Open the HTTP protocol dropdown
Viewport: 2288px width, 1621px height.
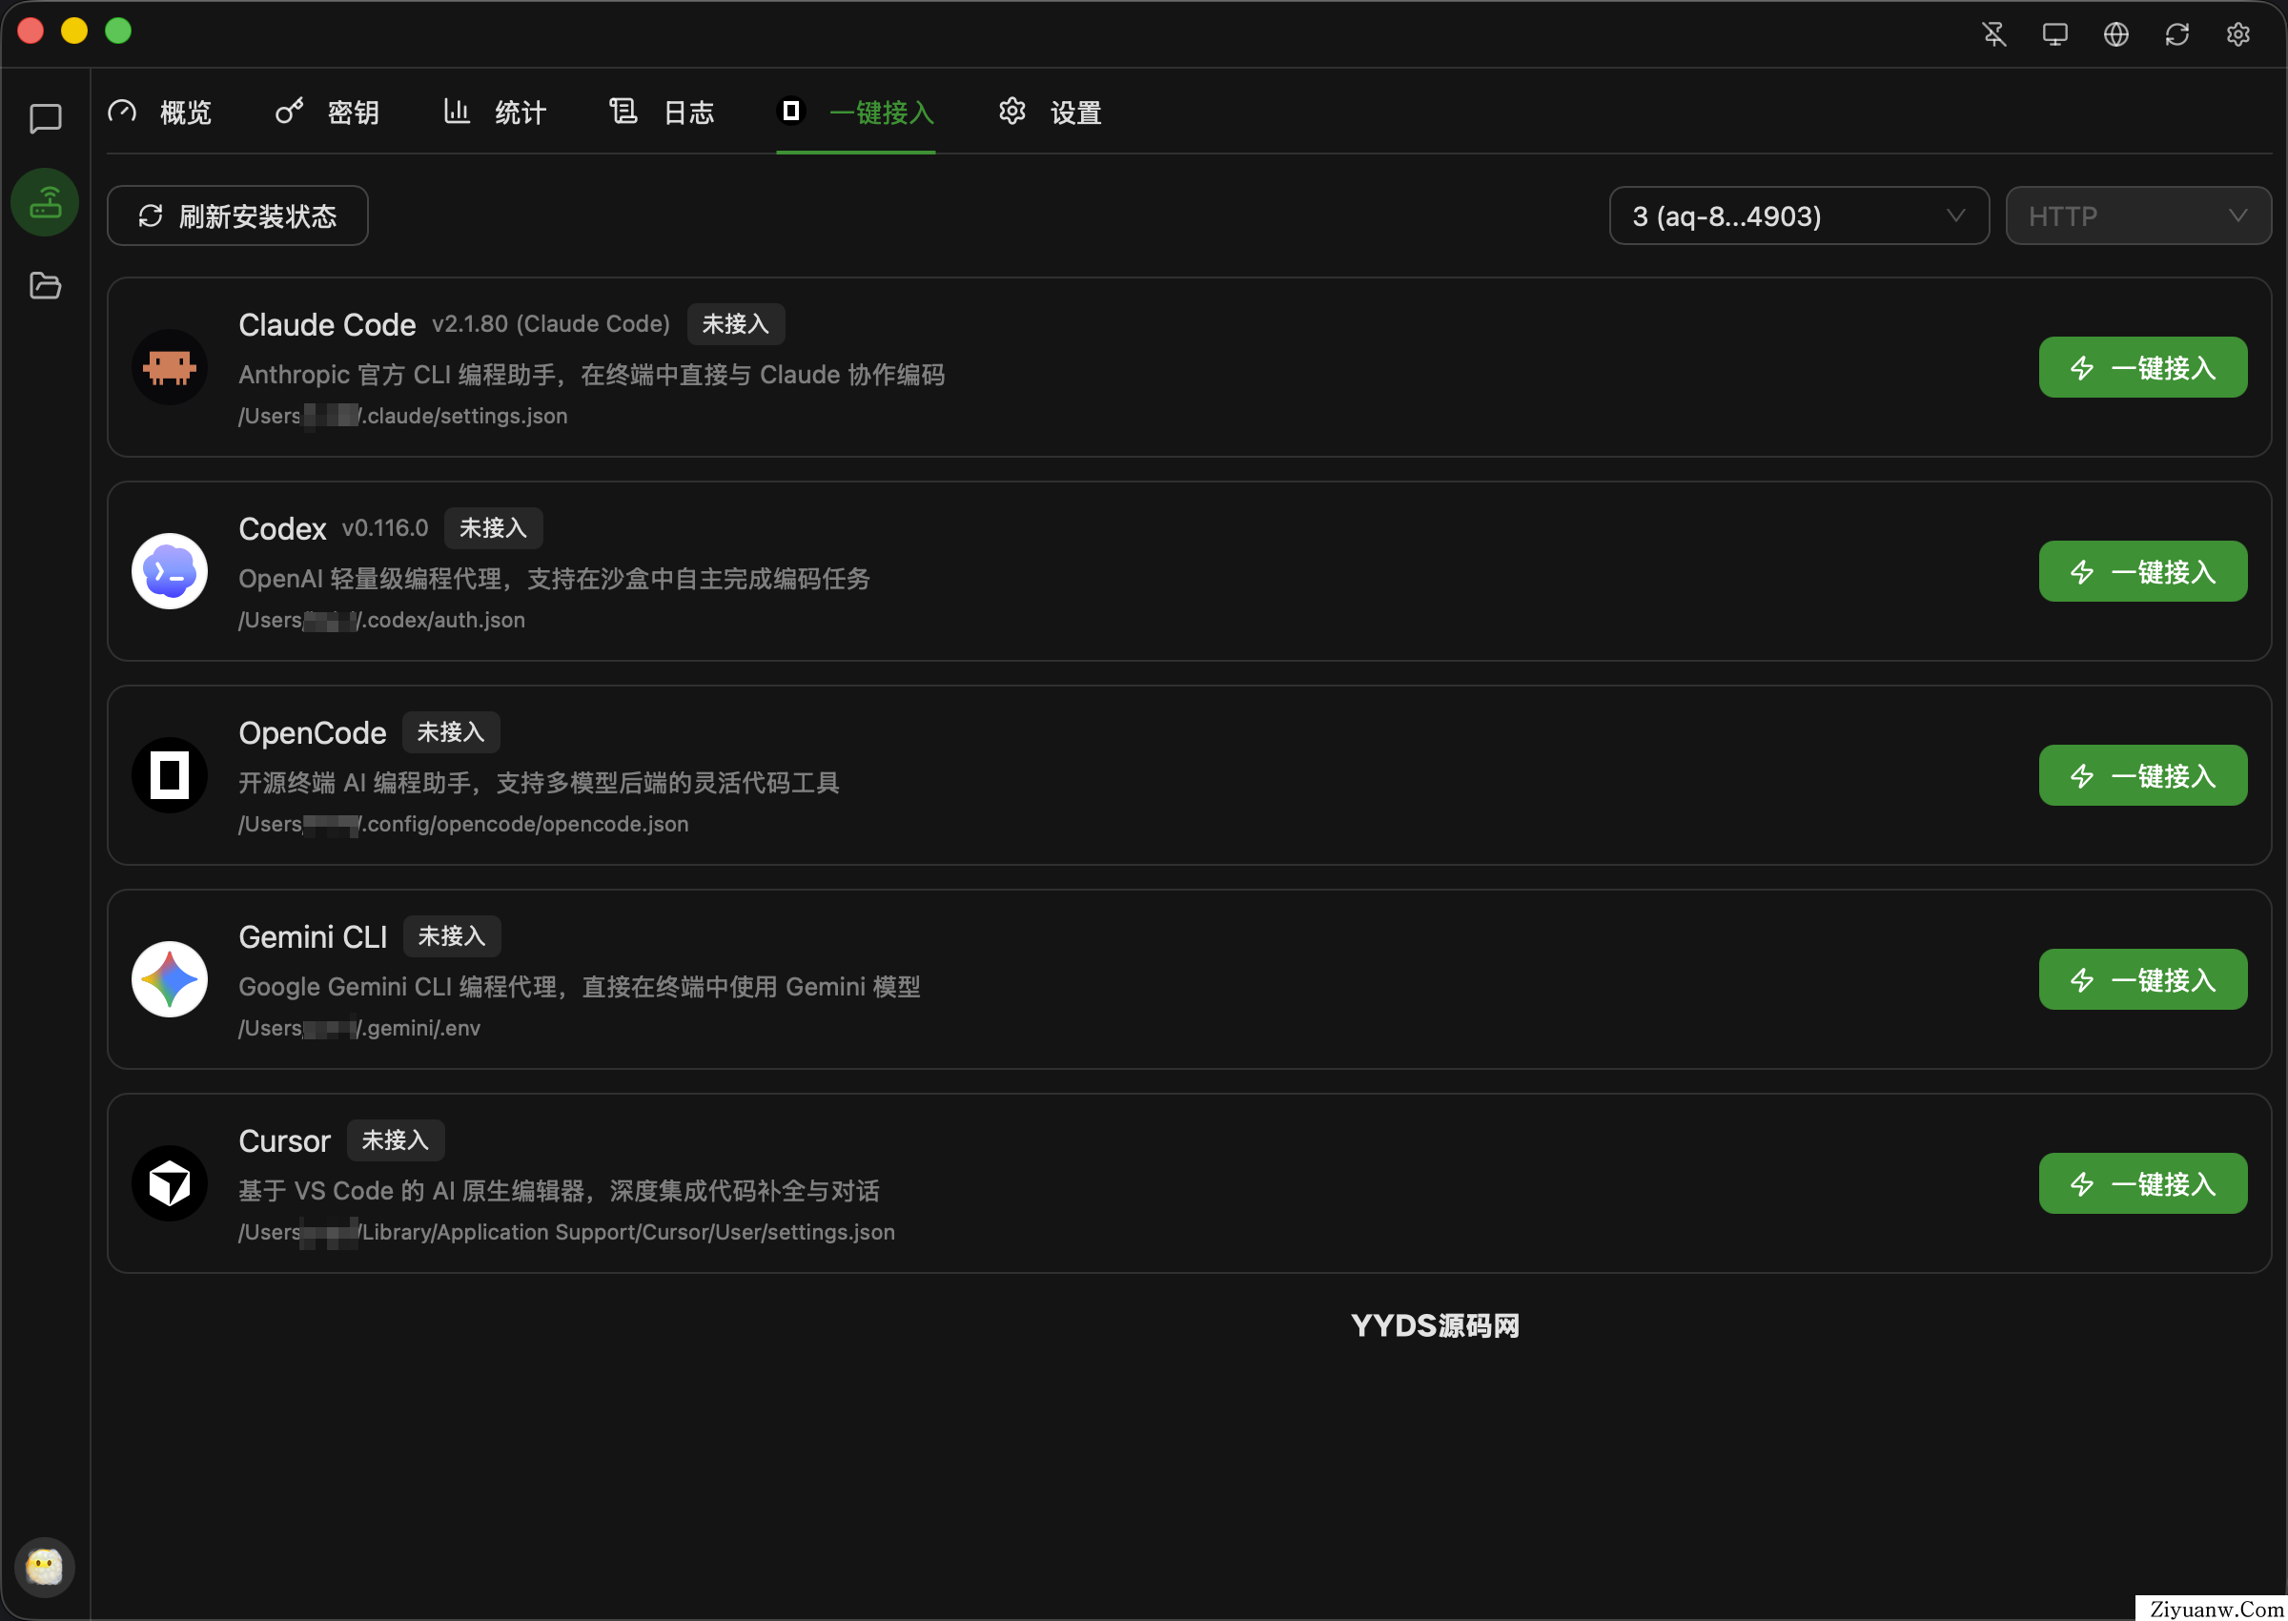pos(2138,215)
